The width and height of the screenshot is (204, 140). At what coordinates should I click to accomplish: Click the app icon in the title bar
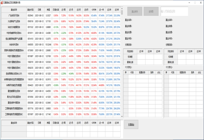(x=2, y=2)
